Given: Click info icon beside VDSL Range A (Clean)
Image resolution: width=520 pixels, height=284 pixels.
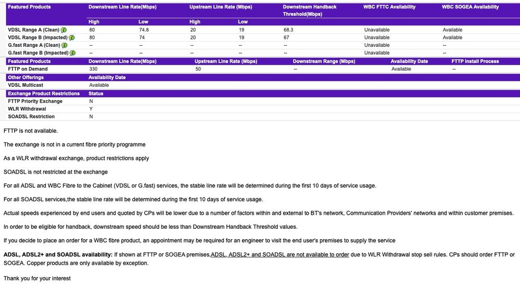Looking at the screenshot, I should click(x=65, y=30).
